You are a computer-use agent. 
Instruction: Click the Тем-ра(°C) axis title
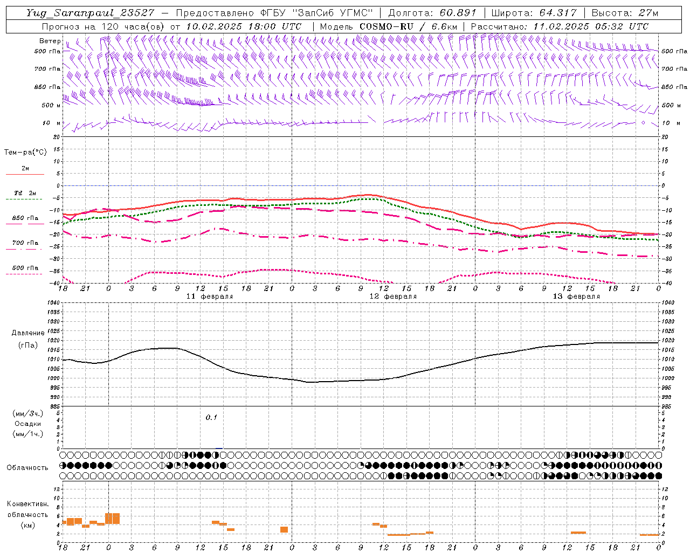point(25,152)
